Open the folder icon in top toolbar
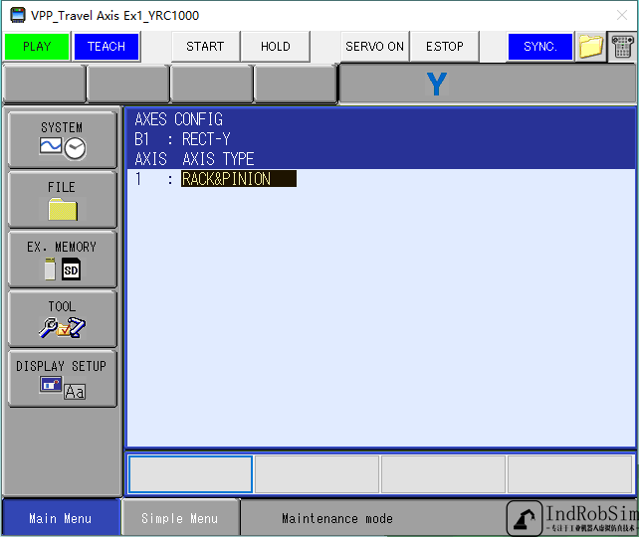The height and width of the screenshot is (537, 639). pyautogui.click(x=591, y=47)
